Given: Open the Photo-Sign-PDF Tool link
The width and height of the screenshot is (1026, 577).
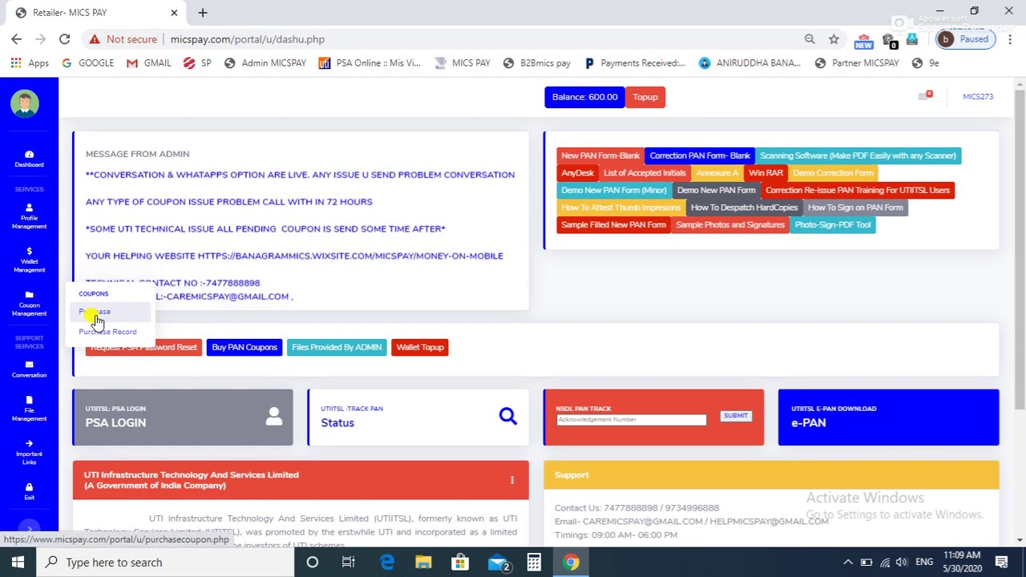Looking at the screenshot, I should coord(833,224).
